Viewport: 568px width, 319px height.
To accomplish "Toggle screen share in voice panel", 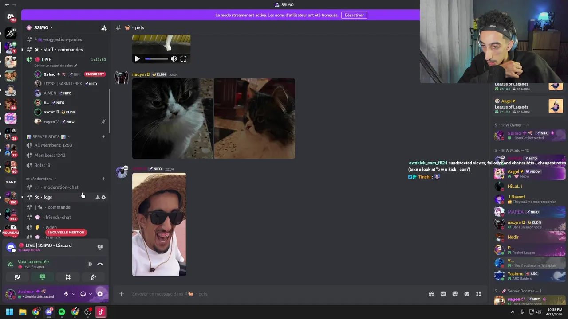I will tap(43, 277).
